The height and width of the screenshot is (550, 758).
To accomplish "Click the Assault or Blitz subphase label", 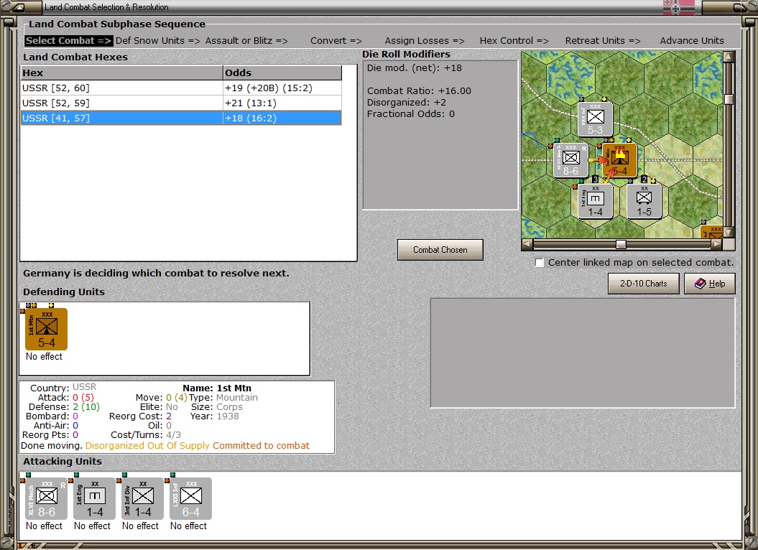I will [246, 41].
